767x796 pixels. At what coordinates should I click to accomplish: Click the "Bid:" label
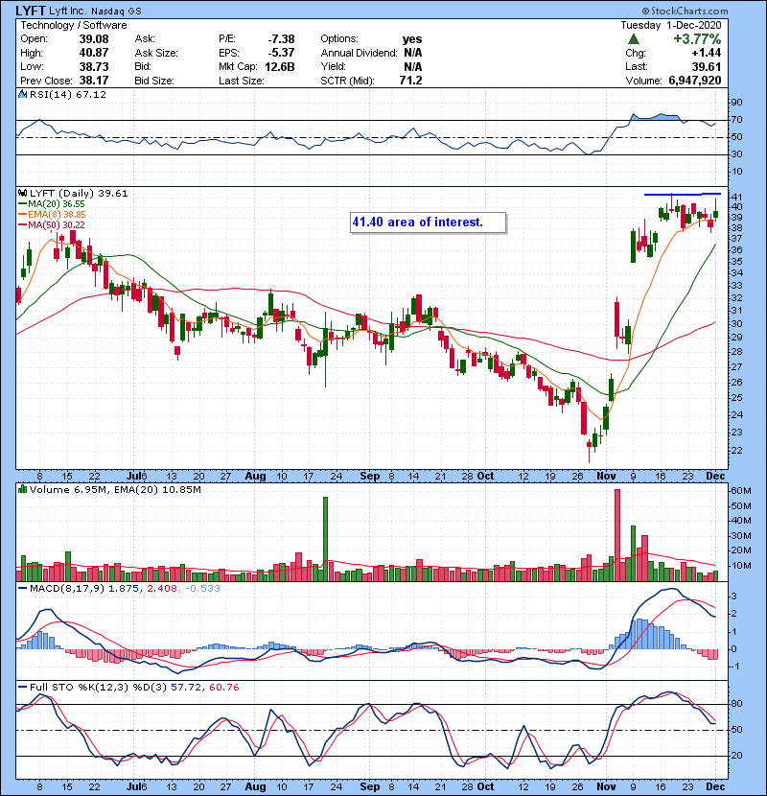pos(144,66)
